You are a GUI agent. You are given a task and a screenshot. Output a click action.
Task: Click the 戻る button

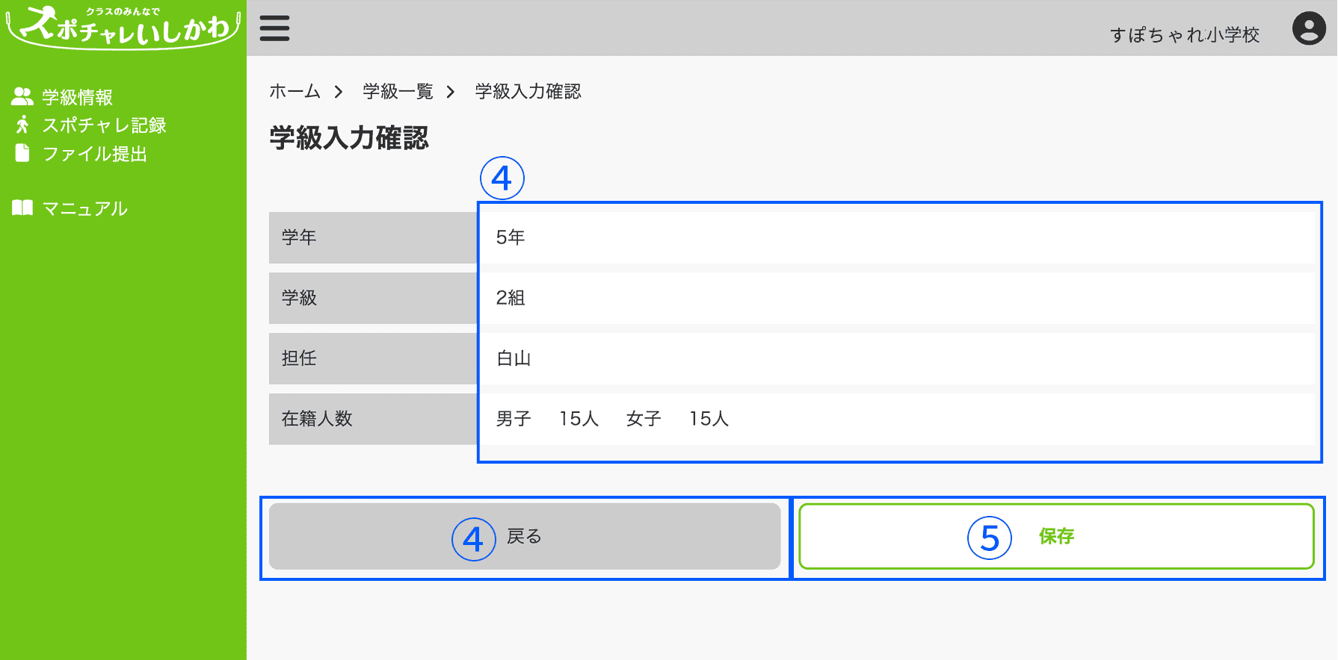(525, 536)
